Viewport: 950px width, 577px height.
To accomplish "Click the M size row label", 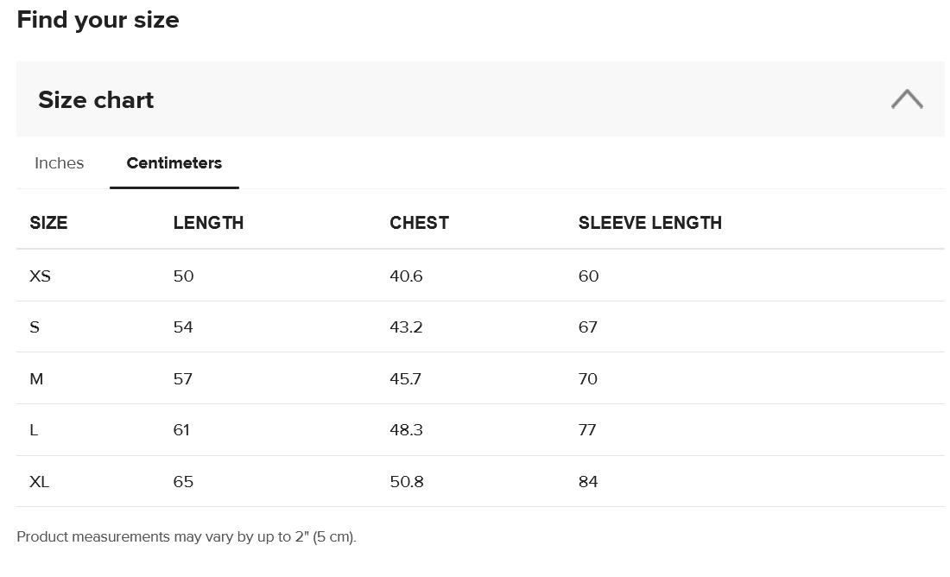I will click(x=37, y=378).
